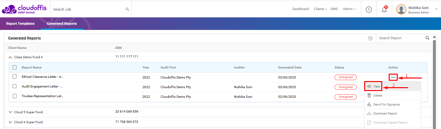Viewport: 441px width, 129px height.
Task: Choose Download Signed Report
Action: pos(392,123)
